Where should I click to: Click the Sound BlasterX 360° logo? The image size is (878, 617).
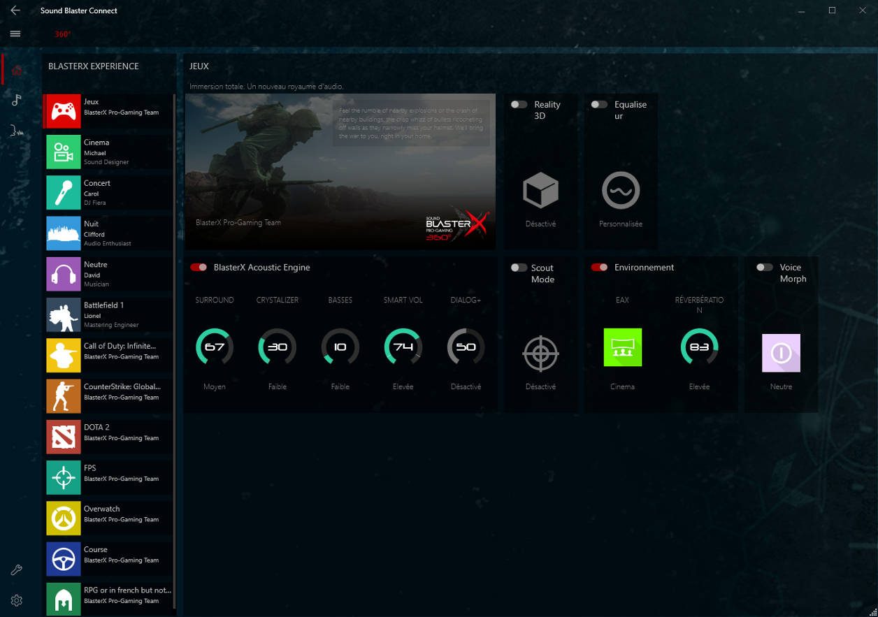[458, 225]
